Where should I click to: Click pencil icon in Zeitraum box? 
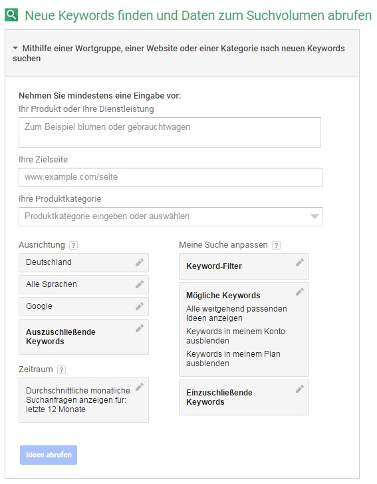click(140, 387)
